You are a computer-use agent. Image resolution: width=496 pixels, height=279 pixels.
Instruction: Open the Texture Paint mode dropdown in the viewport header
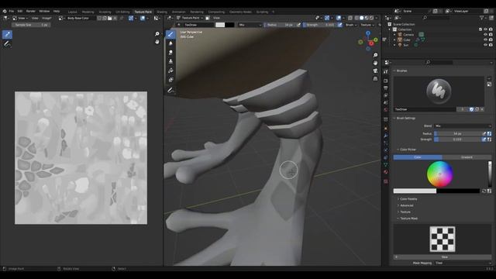190,18
